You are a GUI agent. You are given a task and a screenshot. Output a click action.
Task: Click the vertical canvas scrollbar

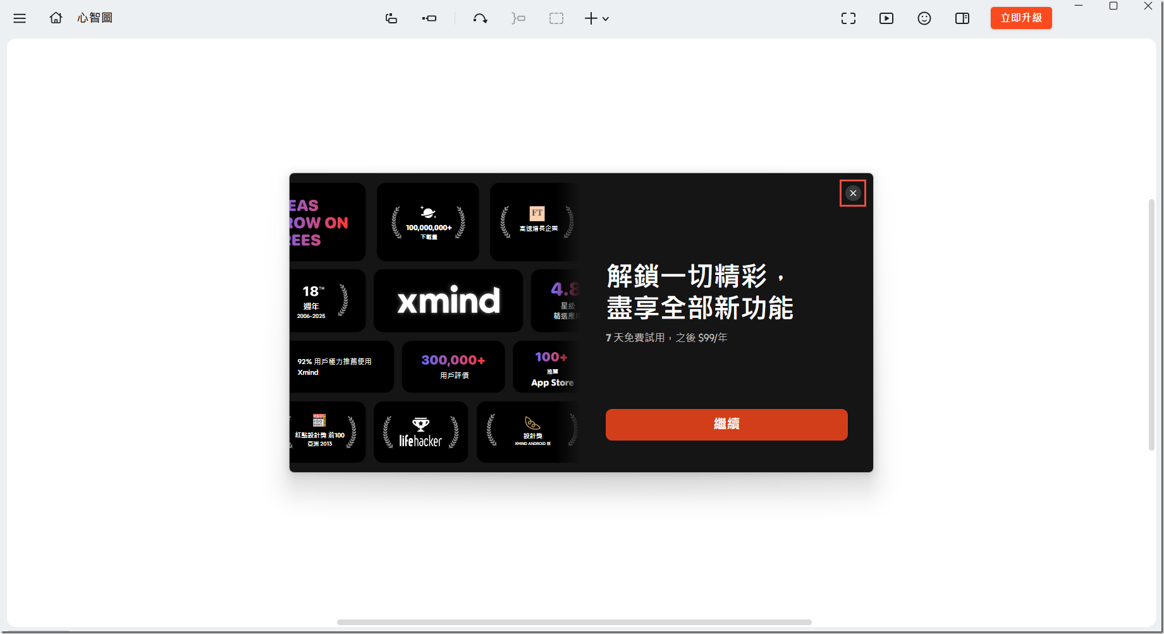(x=1152, y=325)
